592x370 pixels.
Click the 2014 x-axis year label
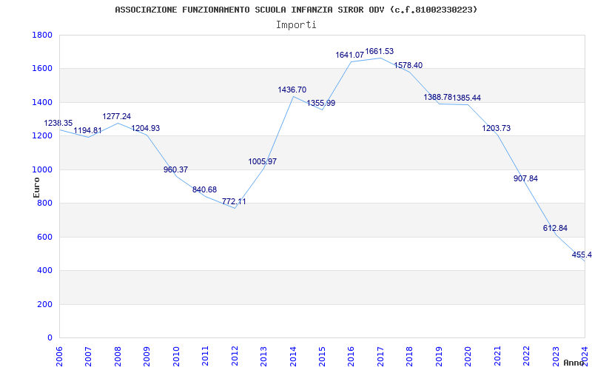tap(292, 357)
